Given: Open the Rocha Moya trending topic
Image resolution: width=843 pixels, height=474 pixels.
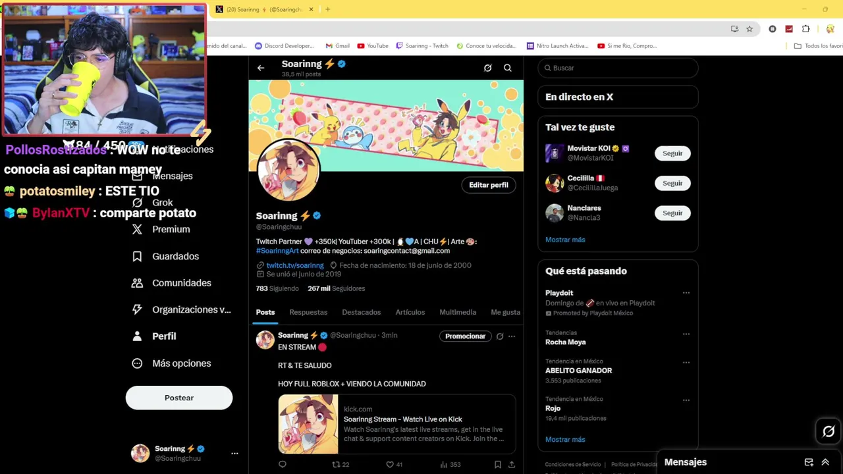Looking at the screenshot, I should pos(565,342).
